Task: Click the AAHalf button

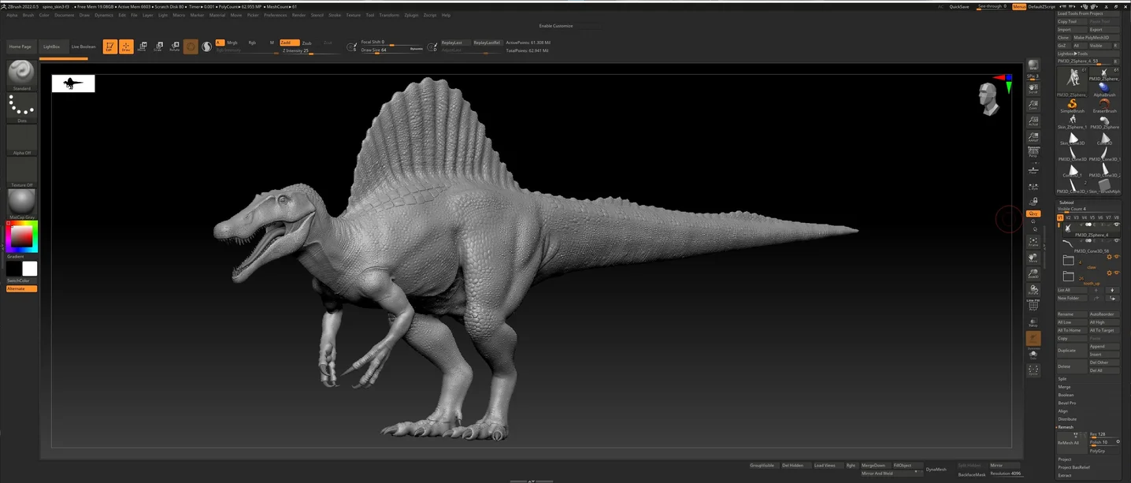Action: (x=1033, y=138)
